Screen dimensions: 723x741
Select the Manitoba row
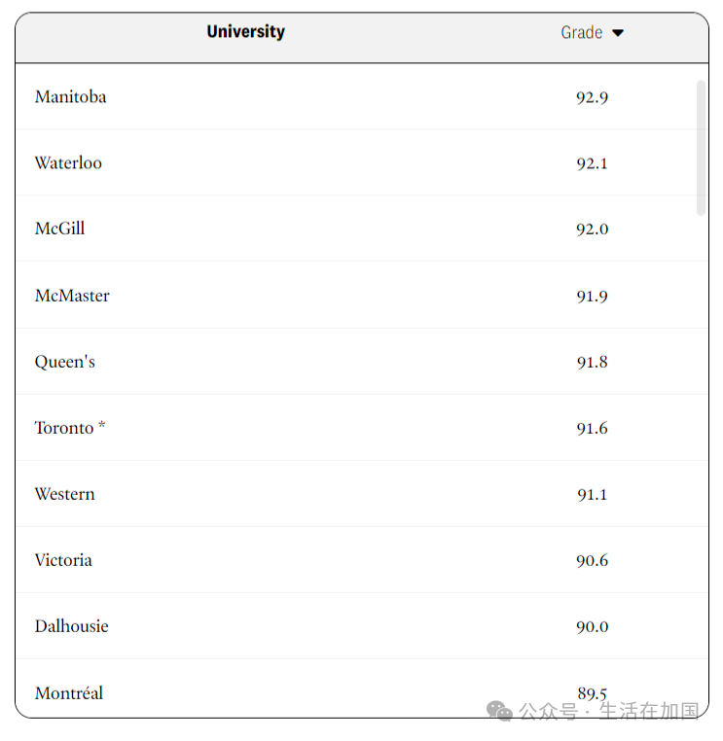362,97
